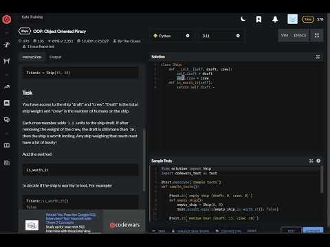
Task: Click the 12,409 of 25,027 completions stat
Action: point(93,41)
